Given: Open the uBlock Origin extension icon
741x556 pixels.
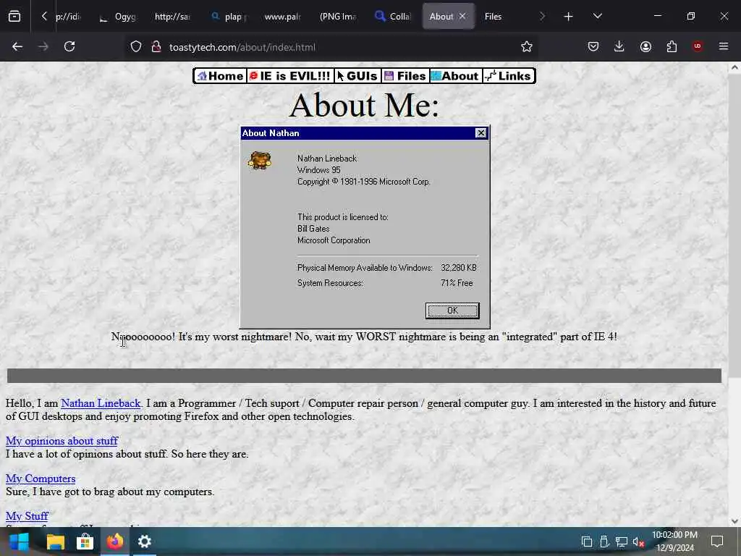Looking at the screenshot, I should click(698, 46).
